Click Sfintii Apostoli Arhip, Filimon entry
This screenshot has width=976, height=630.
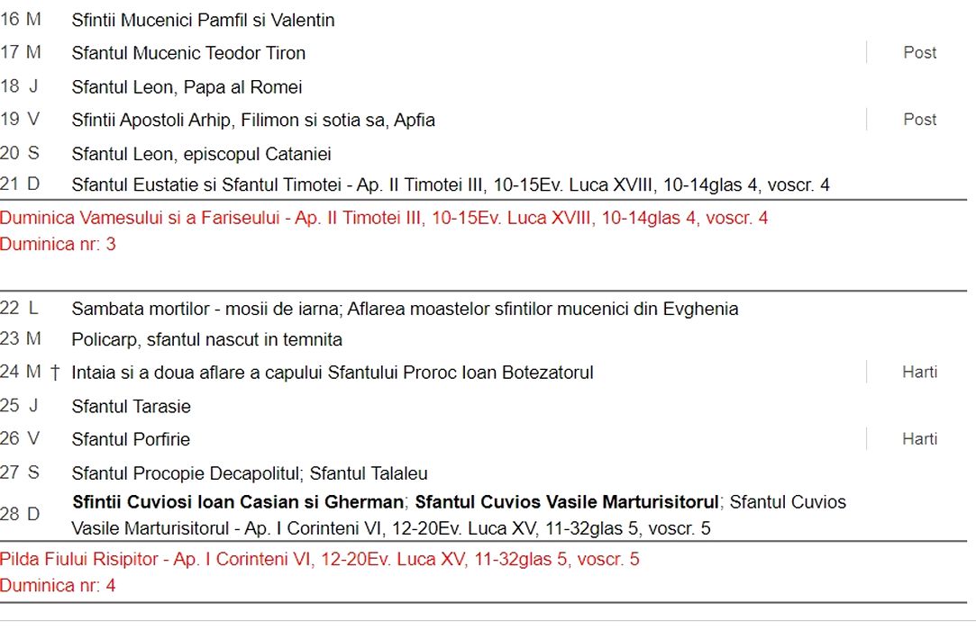click(x=253, y=120)
